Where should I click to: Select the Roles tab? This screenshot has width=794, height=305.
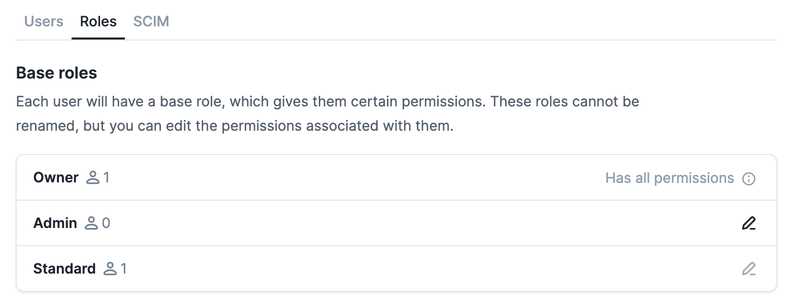click(x=98, y=22)
